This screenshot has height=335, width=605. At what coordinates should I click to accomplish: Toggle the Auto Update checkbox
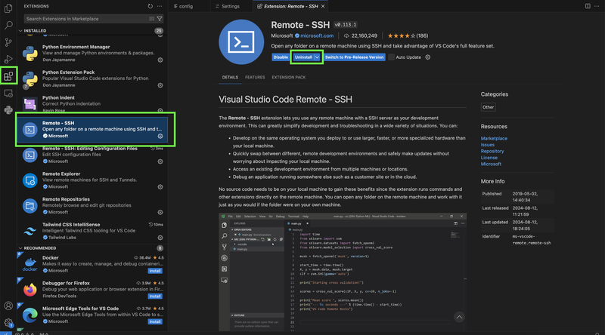click(391, 57)
